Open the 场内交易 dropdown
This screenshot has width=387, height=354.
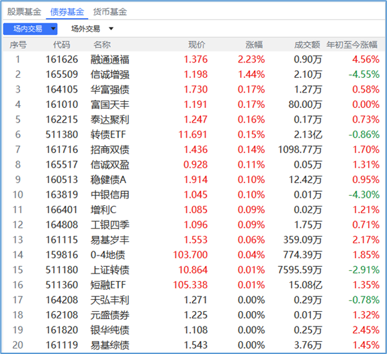(30, 29)
